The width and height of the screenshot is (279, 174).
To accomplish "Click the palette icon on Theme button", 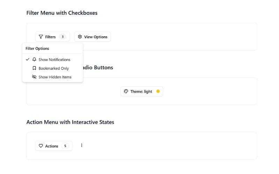I will (126, 92).
